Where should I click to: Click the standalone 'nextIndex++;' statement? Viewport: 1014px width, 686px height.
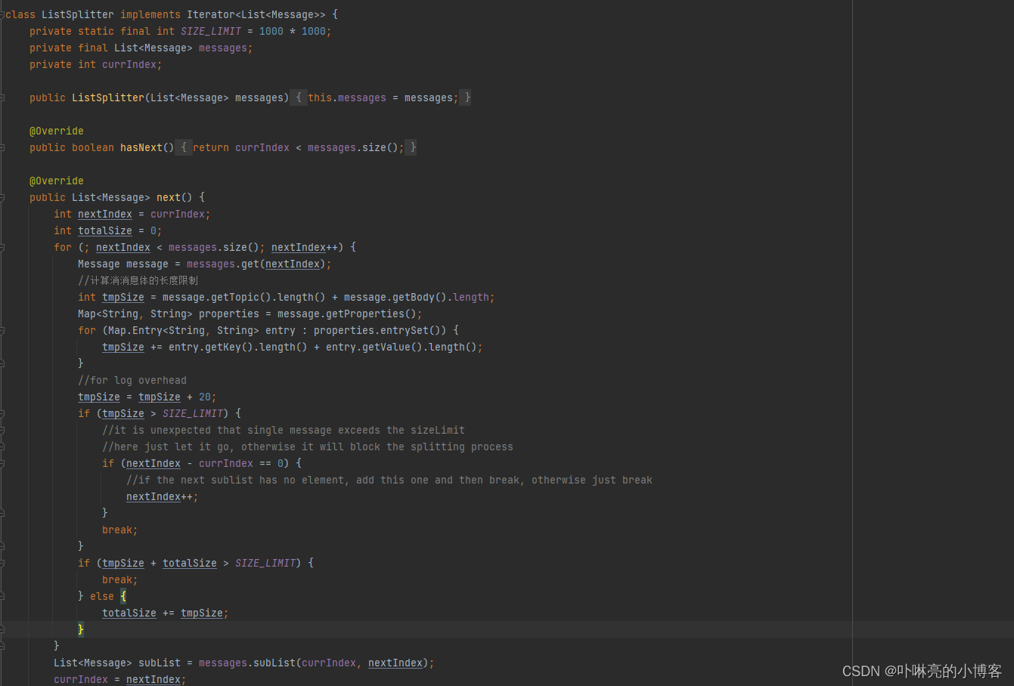[x=163, y=496]
